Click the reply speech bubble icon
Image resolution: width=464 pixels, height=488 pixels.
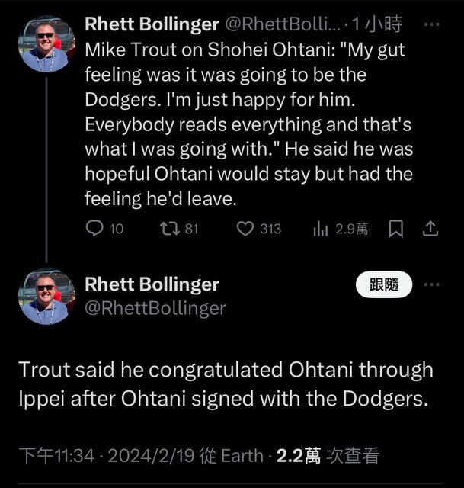click(95, 228)
